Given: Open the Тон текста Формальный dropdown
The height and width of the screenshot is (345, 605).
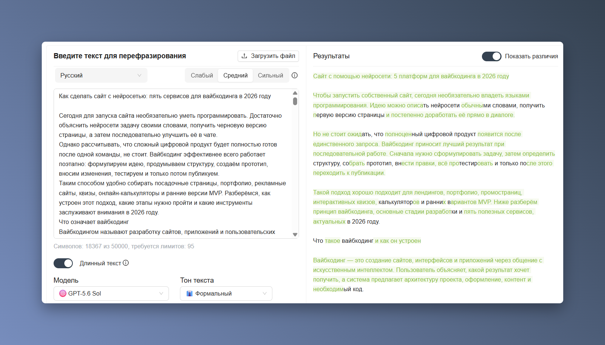Looking at the screenshot, I should click(x=226, y=293).
